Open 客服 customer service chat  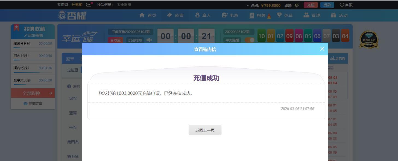click(346, 5)
